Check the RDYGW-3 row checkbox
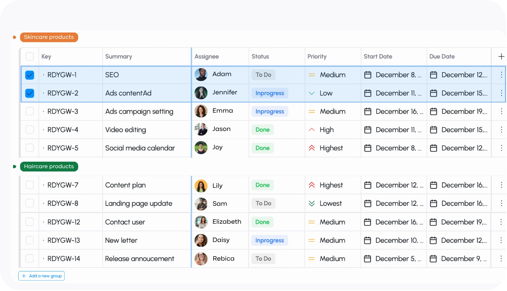This screenshot has width=507, height=291. (30, 111)
